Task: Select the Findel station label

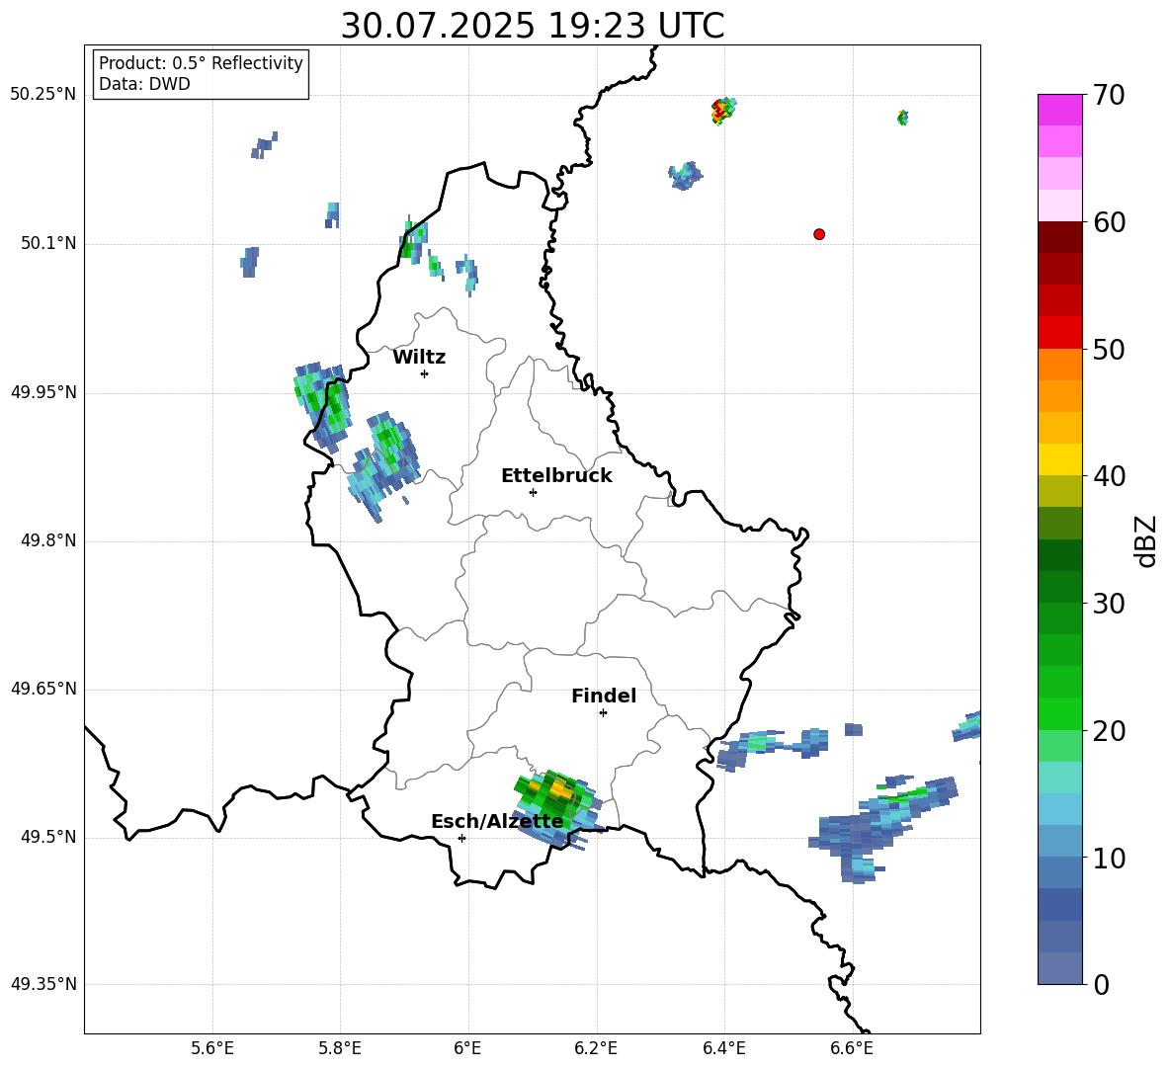Action: click(604, 696)
